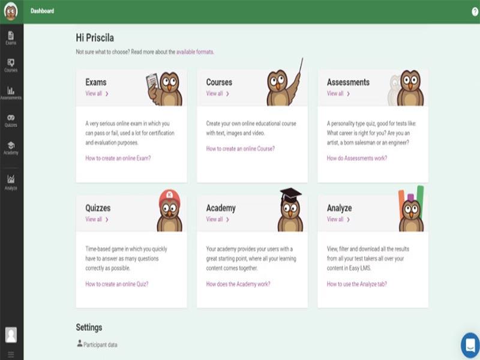Open How does the Academy work? link
This screenshot has height=360, width=480.
click(238, 284)
